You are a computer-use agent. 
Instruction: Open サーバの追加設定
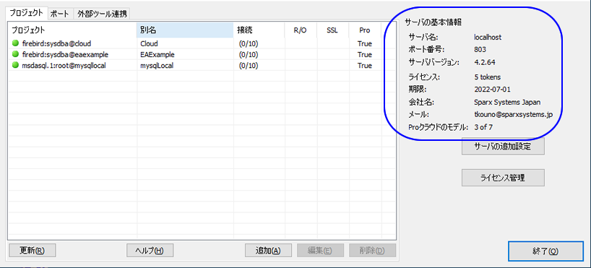pos(503,146)
